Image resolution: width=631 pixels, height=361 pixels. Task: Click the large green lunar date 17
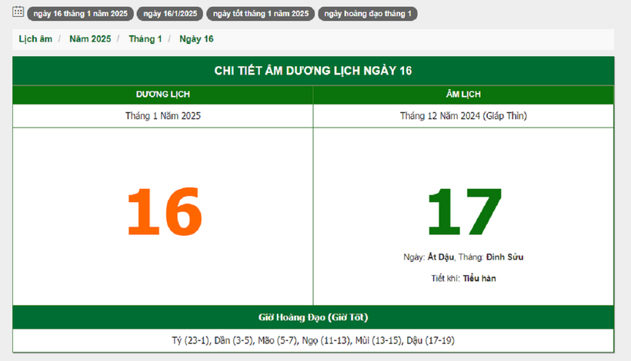pos(464,212)
